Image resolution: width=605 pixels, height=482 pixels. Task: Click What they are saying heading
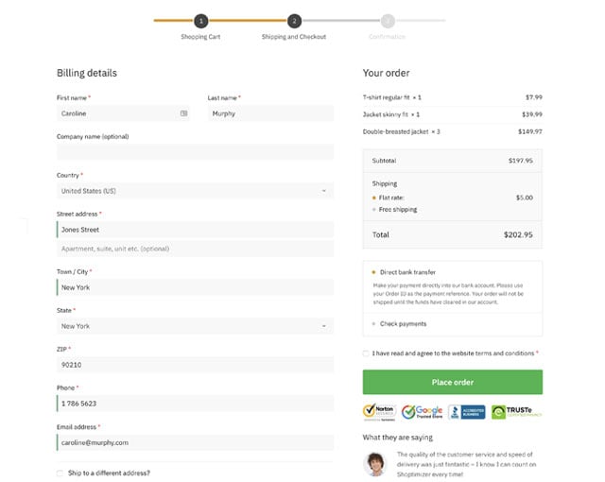coord(398,438)
